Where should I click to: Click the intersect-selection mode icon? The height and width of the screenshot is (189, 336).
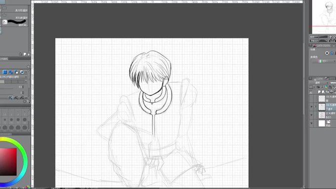click(x=22, y=72)
